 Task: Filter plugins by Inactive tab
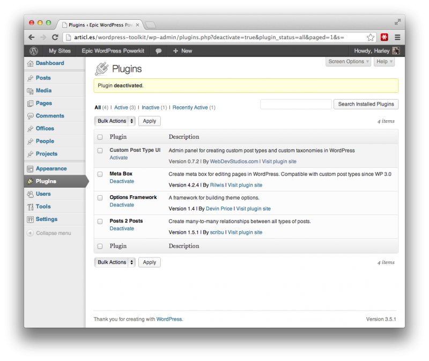pyautogui.click(x=151, y=108)
